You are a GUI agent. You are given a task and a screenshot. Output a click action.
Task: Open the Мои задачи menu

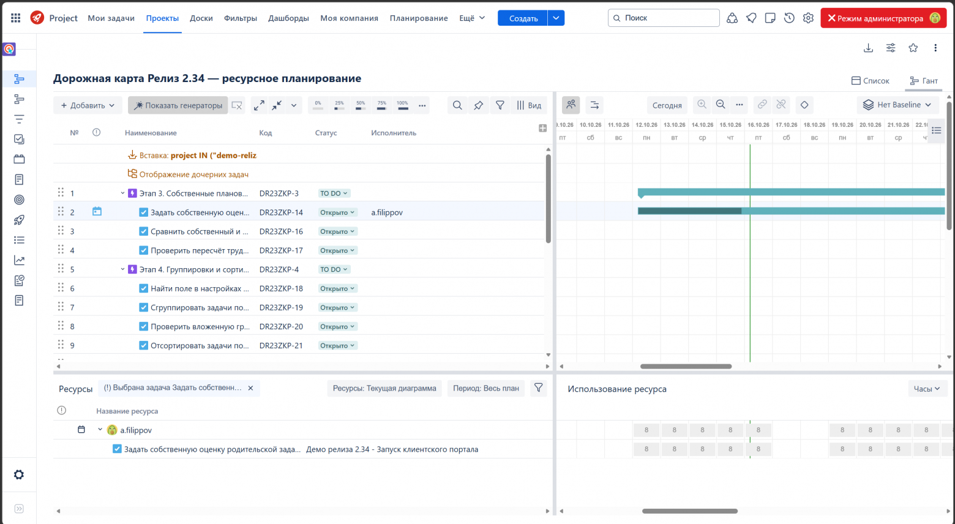click(111, 18)
